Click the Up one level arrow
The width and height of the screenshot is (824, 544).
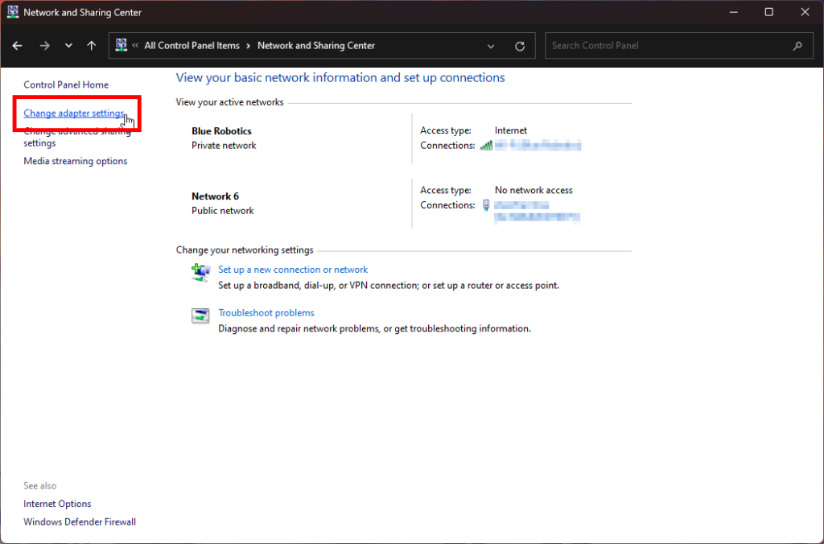[91, 46]
